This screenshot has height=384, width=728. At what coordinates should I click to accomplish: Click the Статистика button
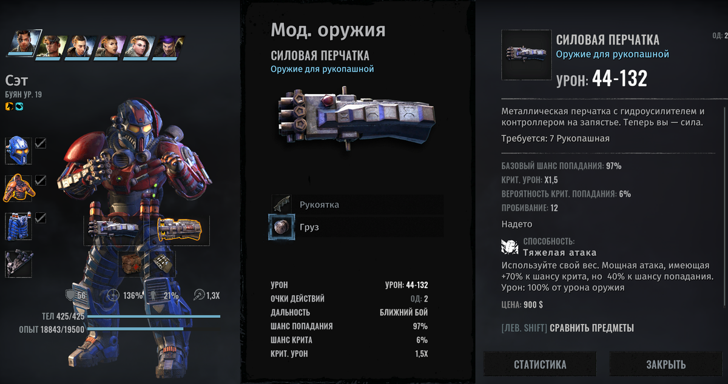(x=540, y=365)
